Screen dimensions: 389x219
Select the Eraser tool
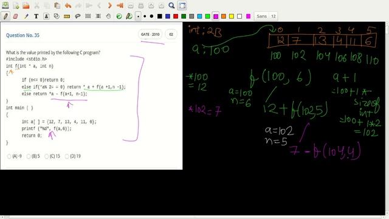(15, 16)
